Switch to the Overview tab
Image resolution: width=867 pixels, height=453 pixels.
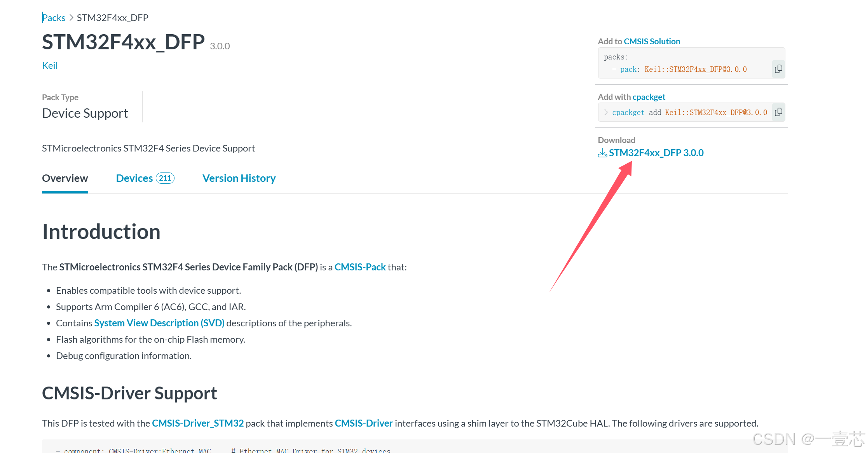[x=65, y=178]
